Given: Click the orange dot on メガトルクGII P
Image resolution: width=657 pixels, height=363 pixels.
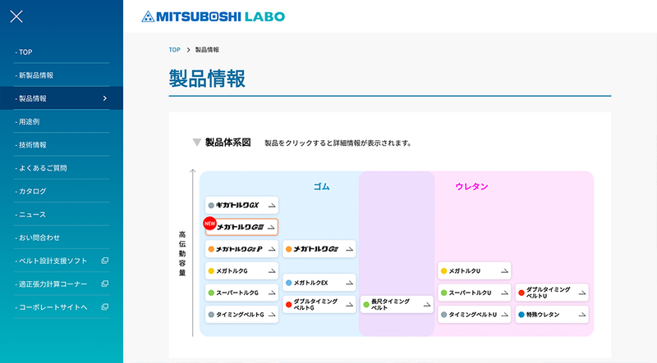Looking at the screenshot, I should [211, 249].
